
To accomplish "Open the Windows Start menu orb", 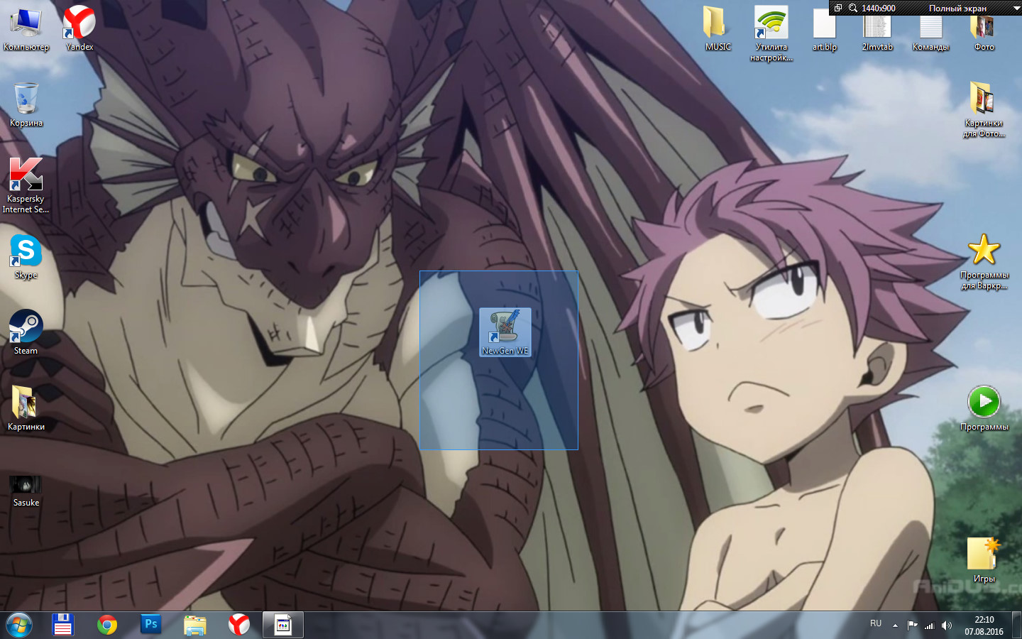I will [19, 626].
